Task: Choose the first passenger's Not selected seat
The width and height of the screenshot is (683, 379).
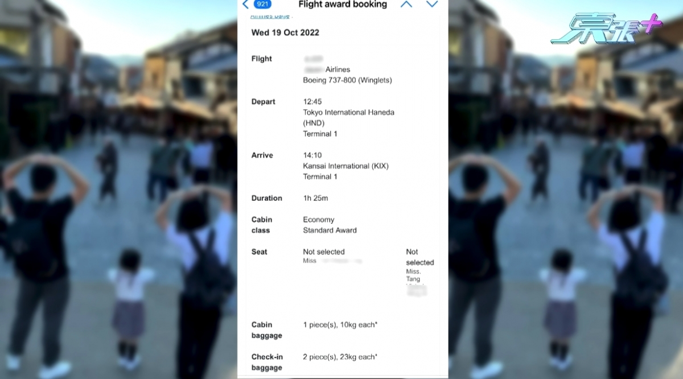Action: 324,252
